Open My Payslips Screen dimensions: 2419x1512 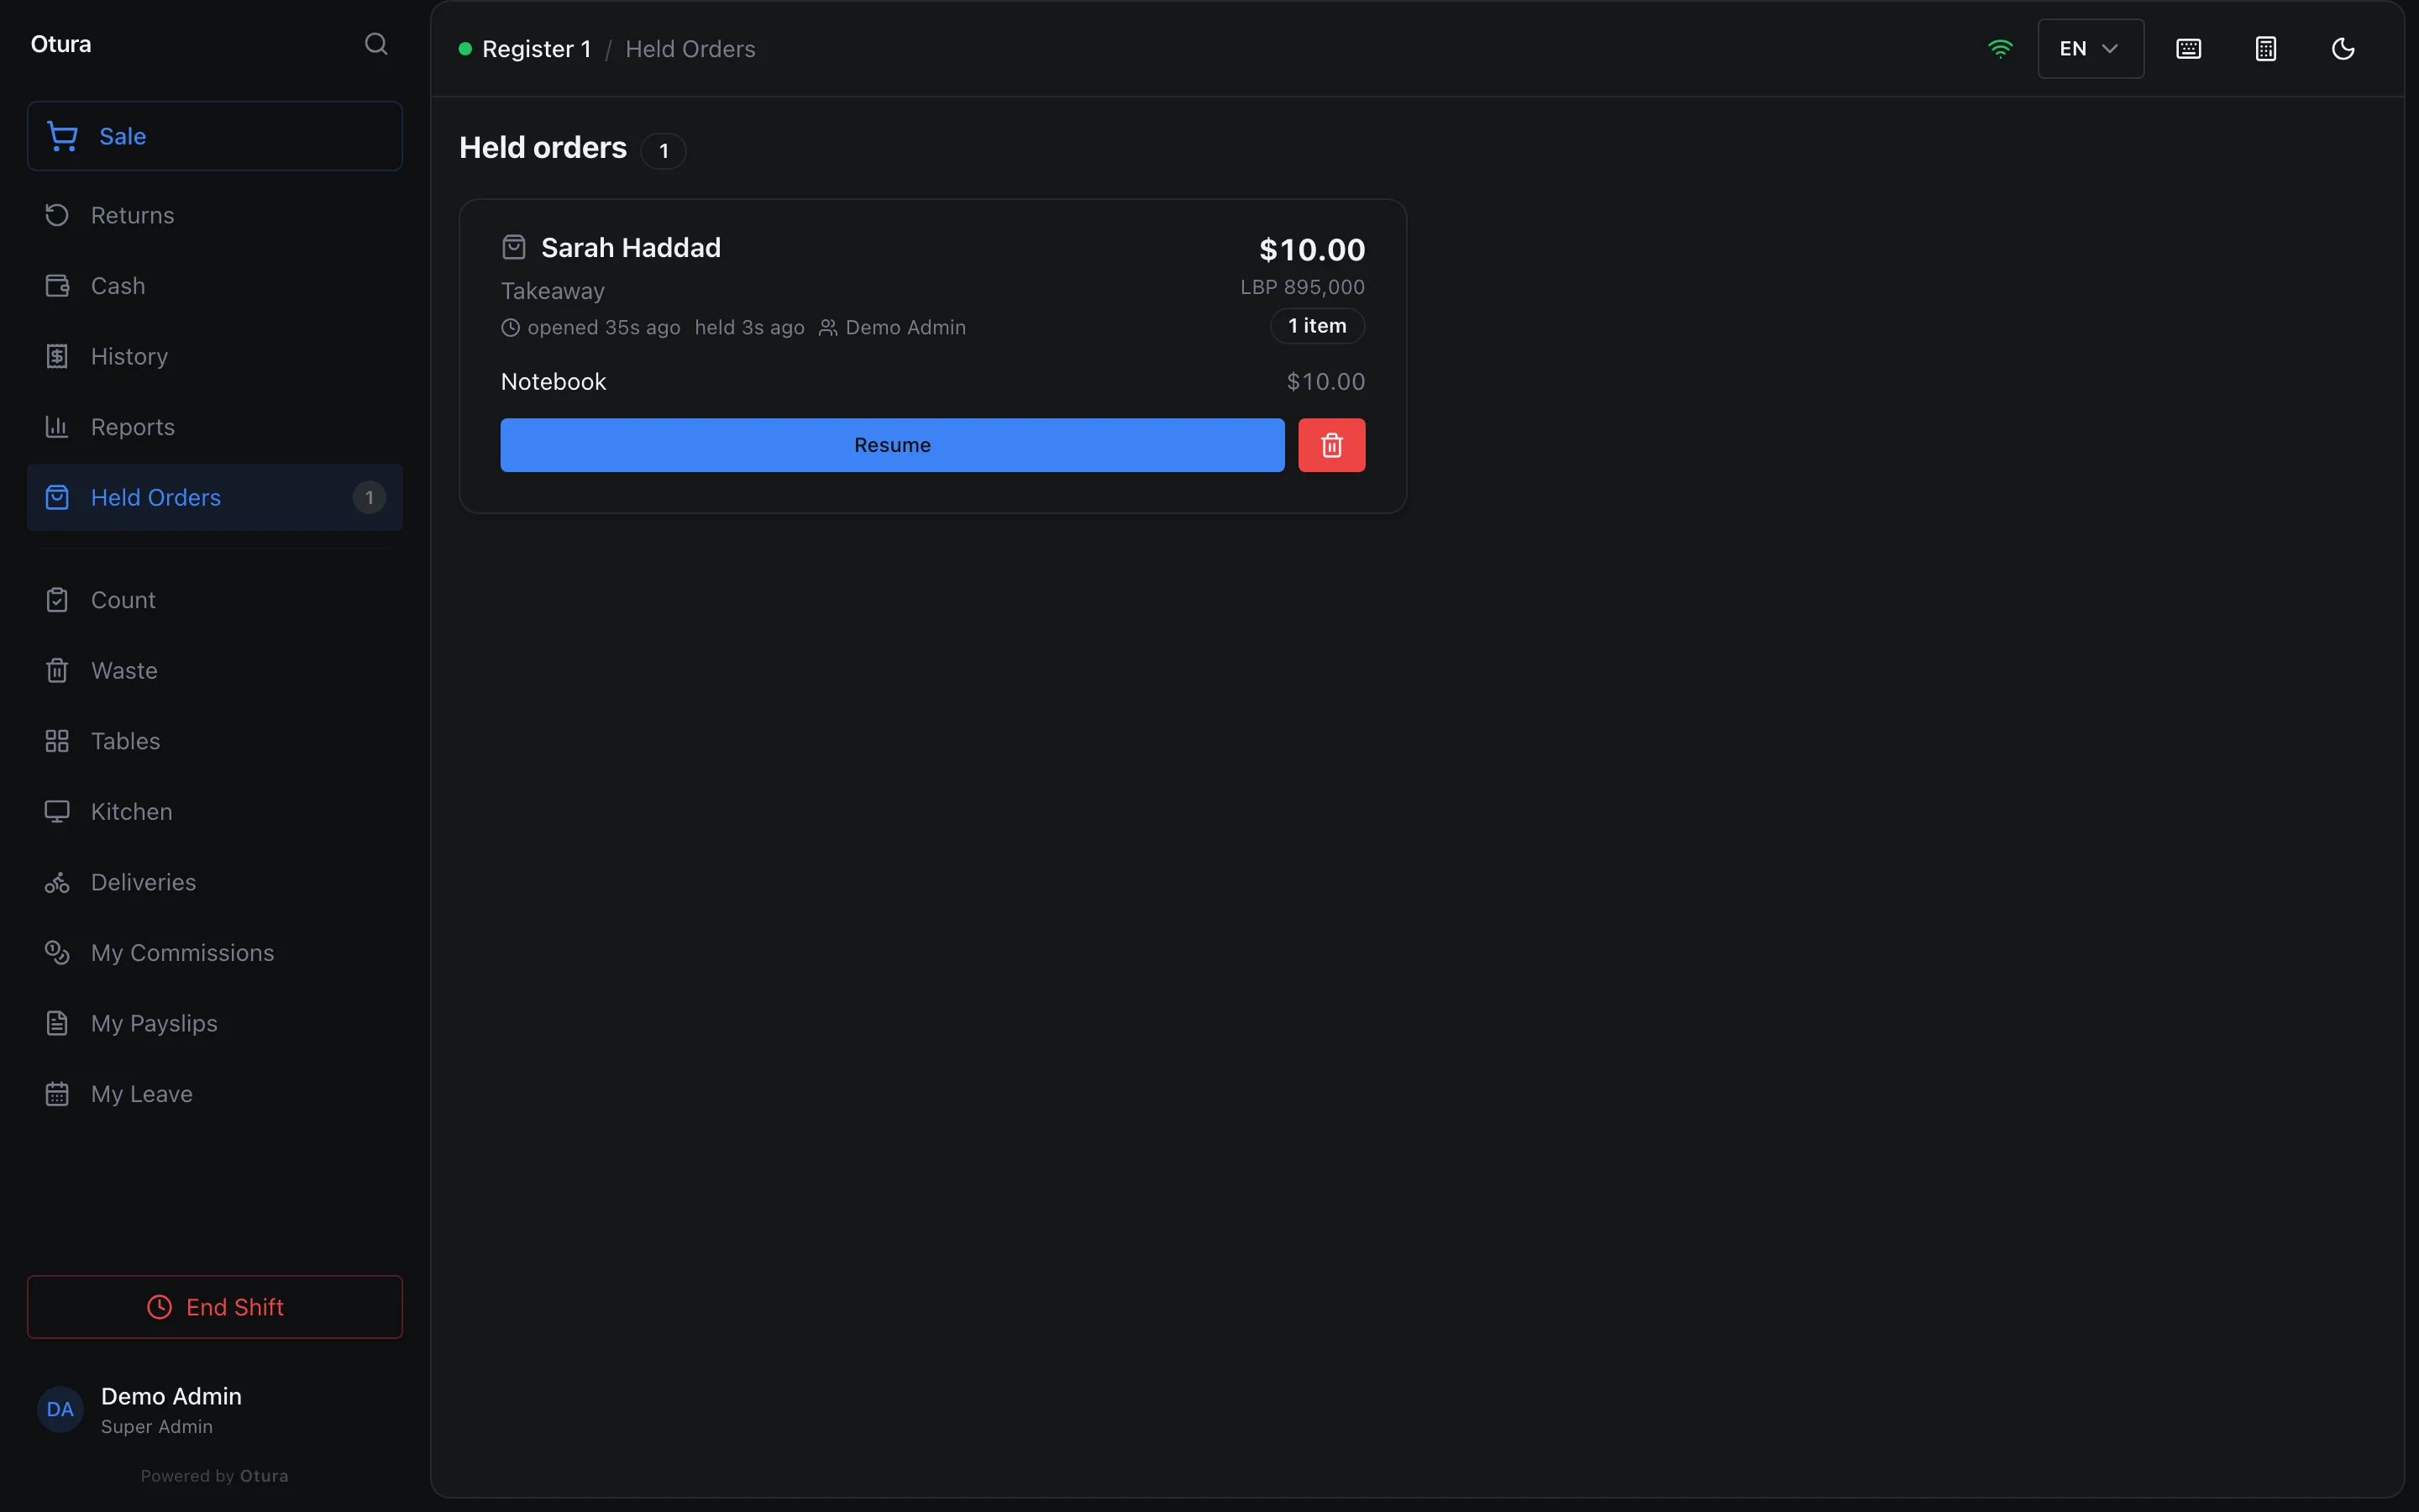point(215,1023)
